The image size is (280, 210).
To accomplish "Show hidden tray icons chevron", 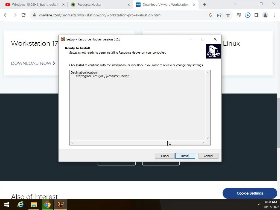I will tap(259, 205).
